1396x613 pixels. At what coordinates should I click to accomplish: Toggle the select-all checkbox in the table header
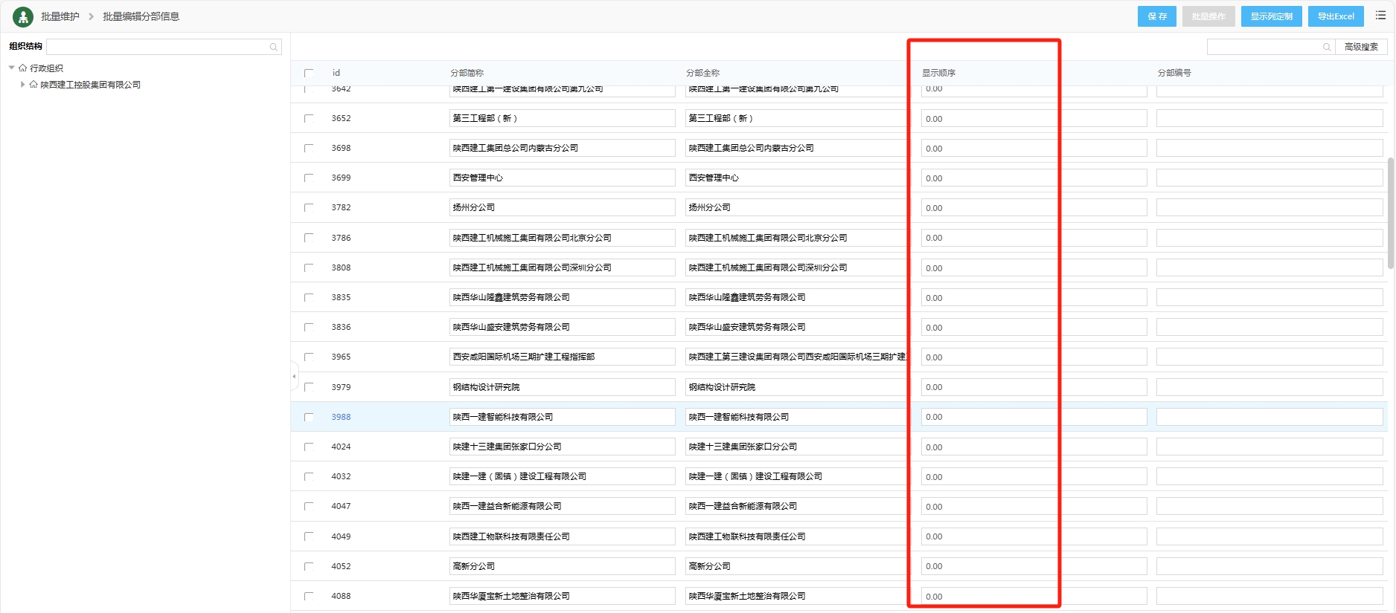point(309,73)
